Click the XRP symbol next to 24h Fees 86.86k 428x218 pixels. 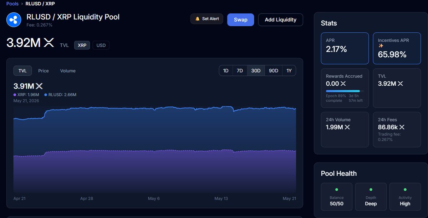pos(402,127)
